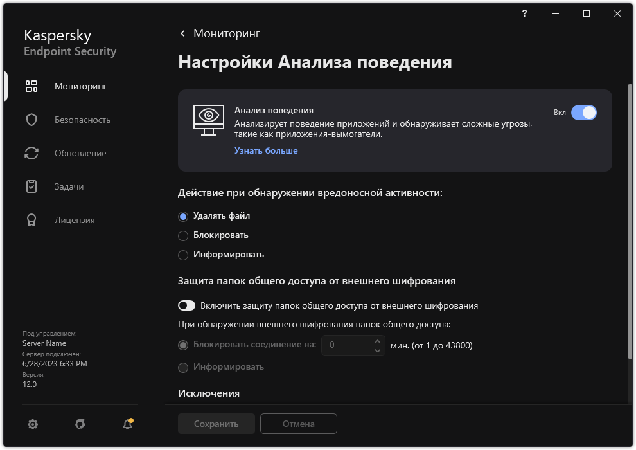
Task: Select the Безопасность shield icon
Action: coord(31,120)
